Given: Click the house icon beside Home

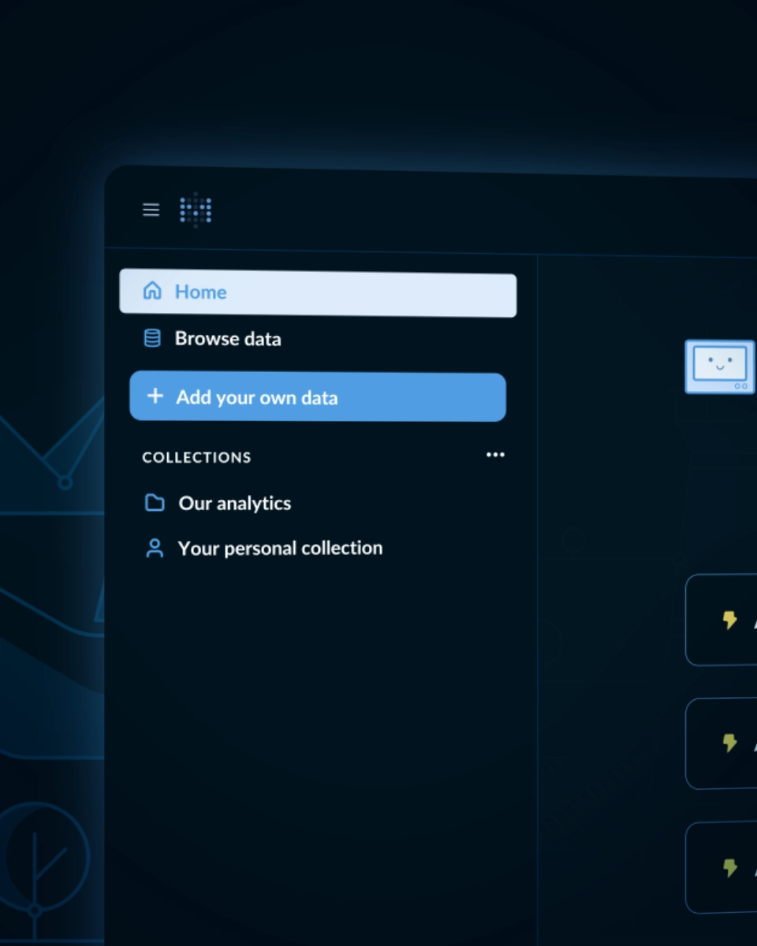Looking at the screenshot, I should [x=152, y=291].
